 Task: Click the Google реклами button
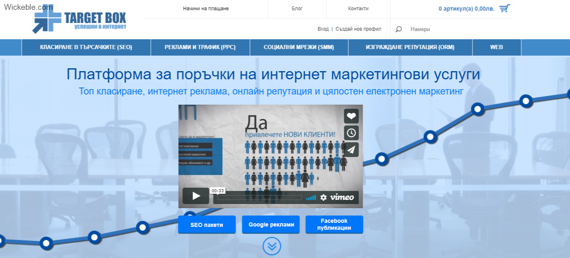[271, 224]
